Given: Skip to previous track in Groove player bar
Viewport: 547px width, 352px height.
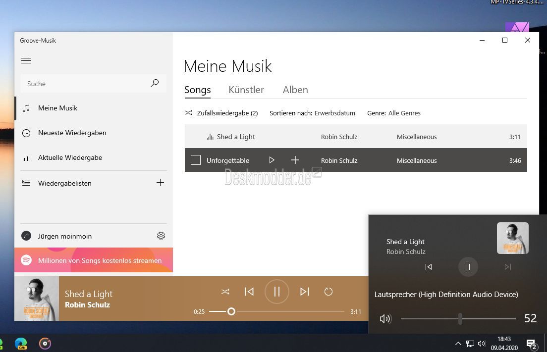Looking at the screenshot, I should coord(249,292).
